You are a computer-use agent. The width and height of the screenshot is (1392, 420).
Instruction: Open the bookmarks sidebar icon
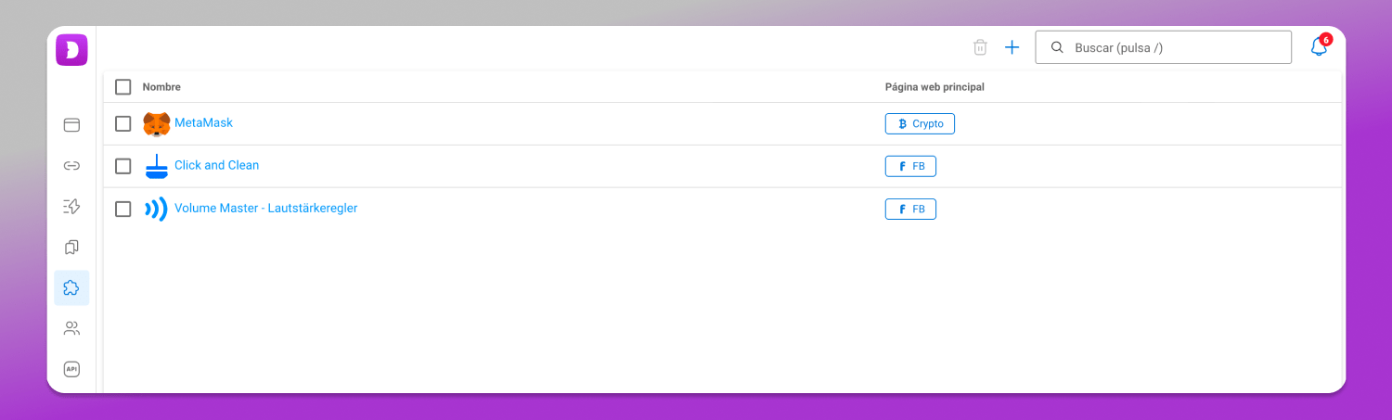coord(71,248)
